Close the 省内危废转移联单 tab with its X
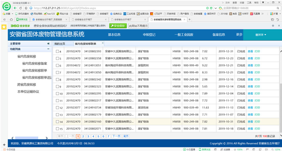The height and width of the screenshot is (151, 282). pyautogui.click(x=102, y=43)
